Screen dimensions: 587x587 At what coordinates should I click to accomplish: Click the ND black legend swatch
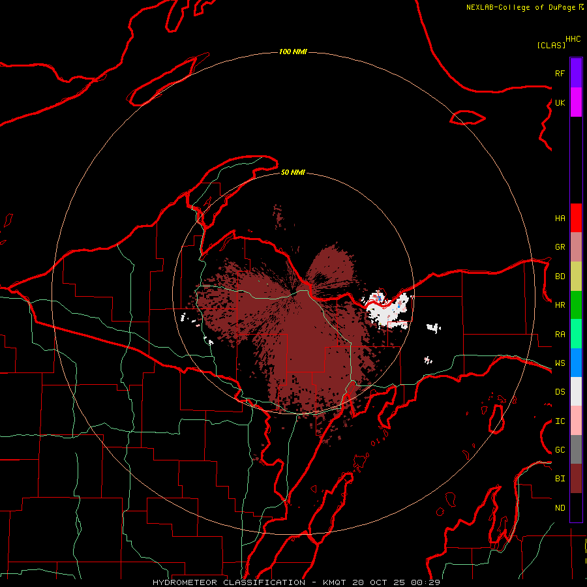(x=576, y=507)
